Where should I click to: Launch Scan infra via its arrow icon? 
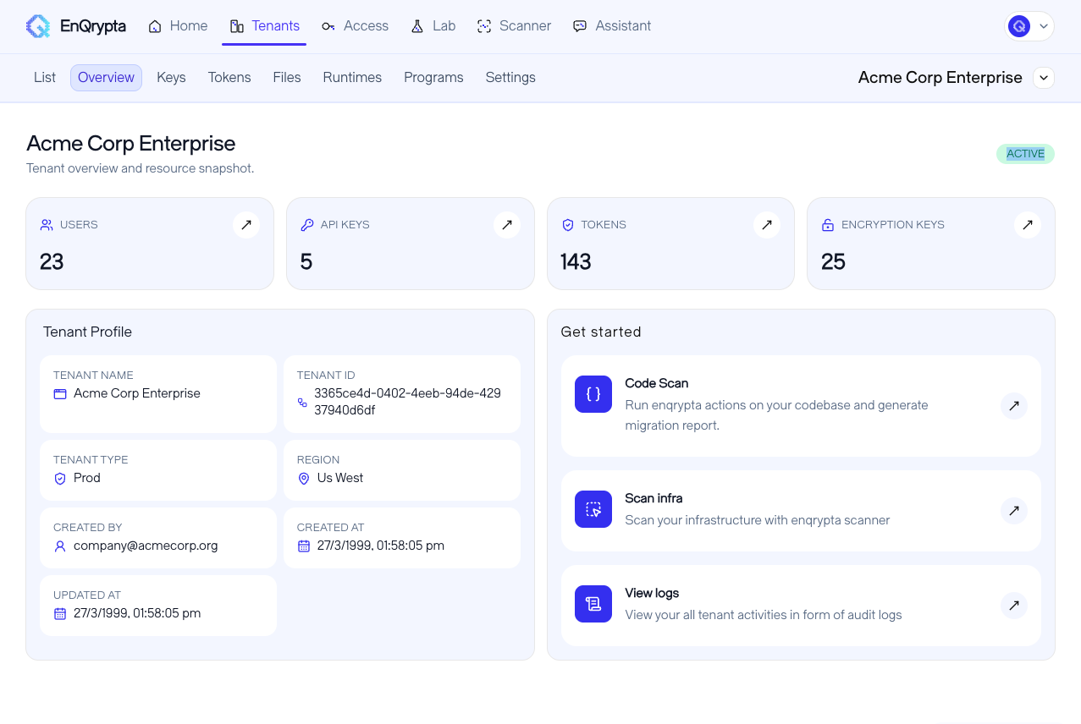(x=1014, y=511)
